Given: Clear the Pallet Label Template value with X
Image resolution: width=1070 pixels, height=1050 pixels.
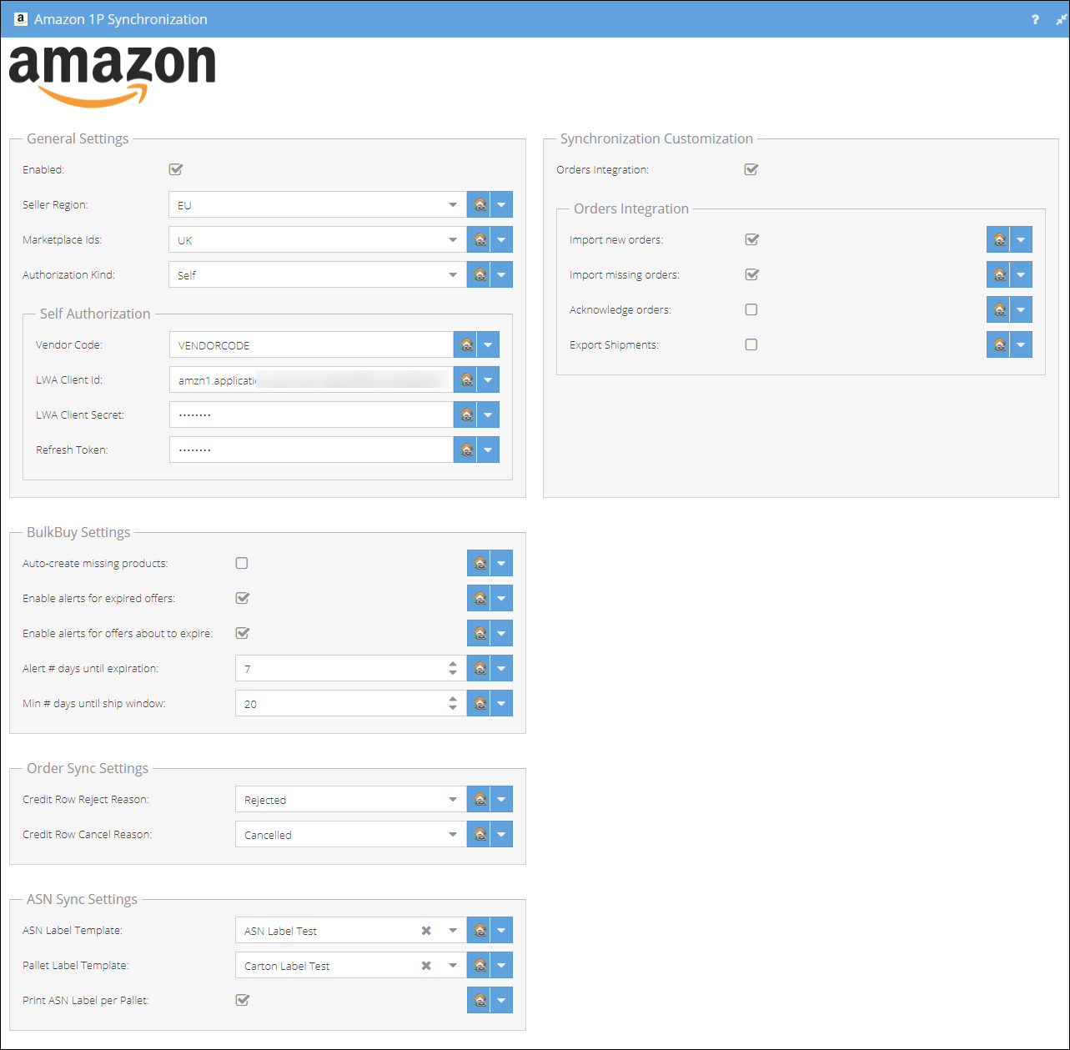Looking at the screenshot, I should [x=426, y=966].
